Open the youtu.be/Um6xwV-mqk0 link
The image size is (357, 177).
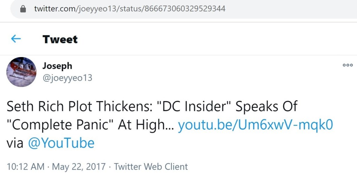point(256,125)
